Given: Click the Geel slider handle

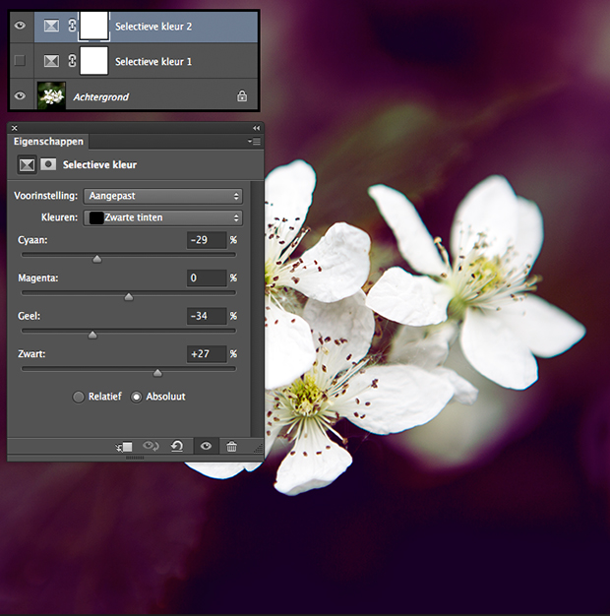Looking at the screenshot, I should [92, 335].
